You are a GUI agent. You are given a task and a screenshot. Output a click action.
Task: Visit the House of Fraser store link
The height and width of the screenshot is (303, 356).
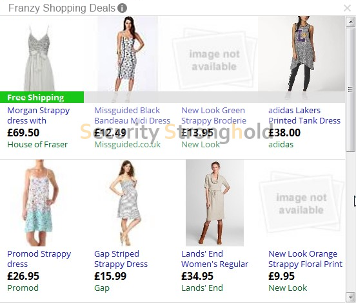(37, 145)
